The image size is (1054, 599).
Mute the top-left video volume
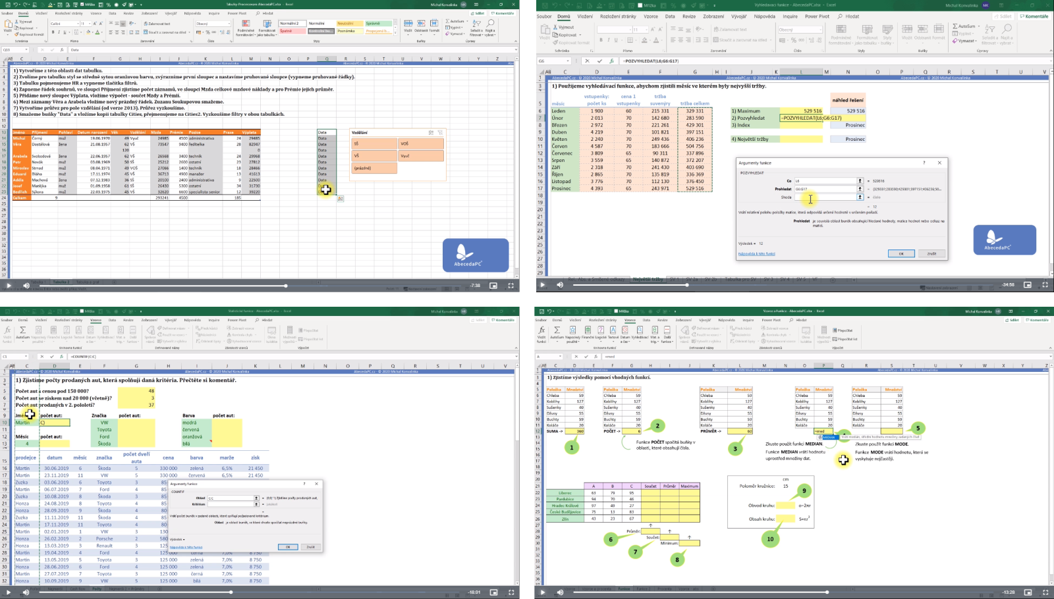26,286
